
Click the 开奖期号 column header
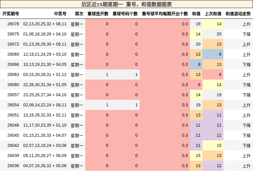tap(11, 14)
